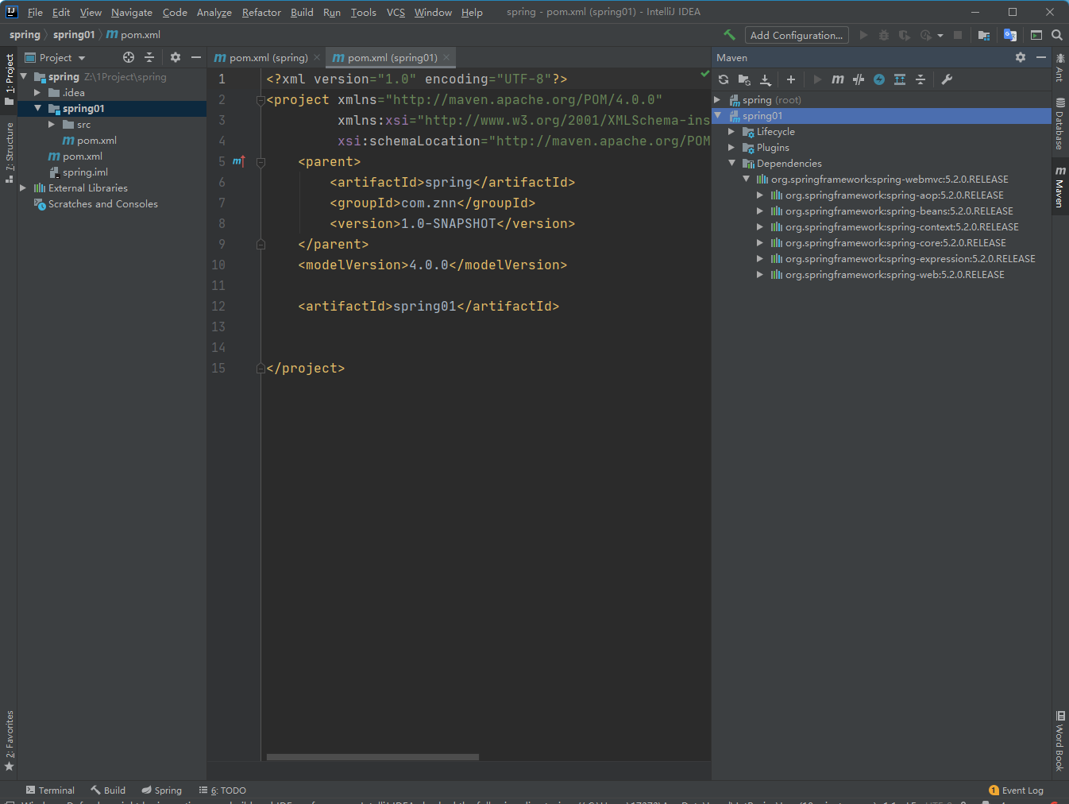Click spring01 breadcrumb in navigation bar
The image size is (1069, 804).
(x=74, y=35)
